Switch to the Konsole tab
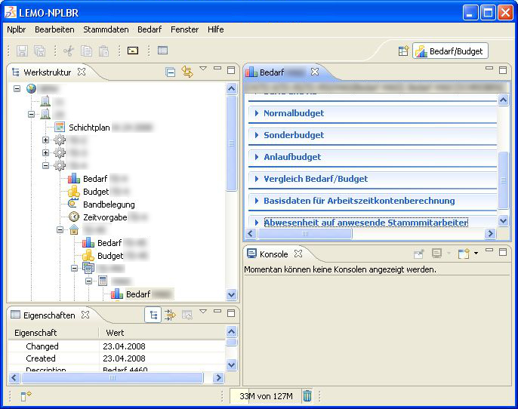This screenshot has width=518, height=409. (273, 254)
